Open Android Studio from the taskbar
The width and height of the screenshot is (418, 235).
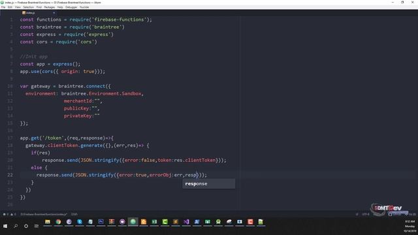pyautogui.click(x=218, y=222)
